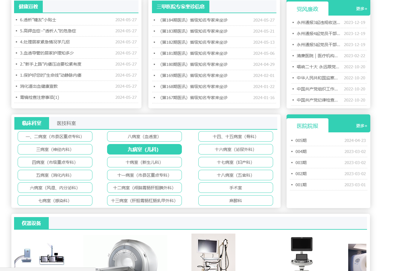Open 第169期医讯 expert clinic notice
Image resolution: width=408 pixels, height=271 pixels.
(x=193, y=76)
